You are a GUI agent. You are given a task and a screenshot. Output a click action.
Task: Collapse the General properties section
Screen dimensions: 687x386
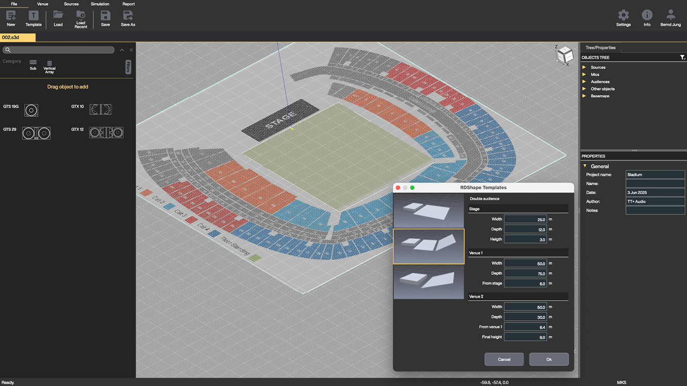(585, 166)
